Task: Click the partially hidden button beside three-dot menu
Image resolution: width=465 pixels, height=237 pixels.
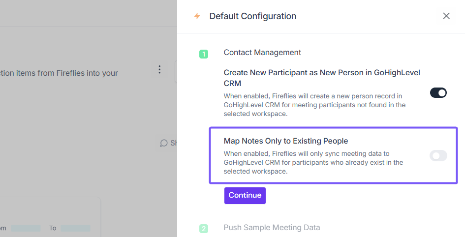Action: pyautogui.click(x=176, y=72)
